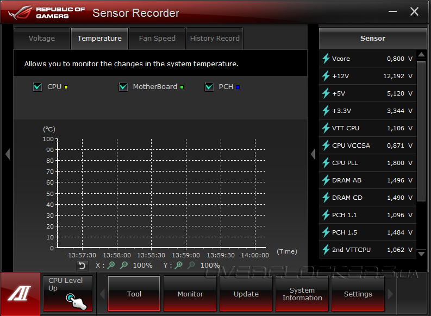The image size is (431, 316).
Task: Click the lightning icon next to +12V
Action: coord(326,76)
